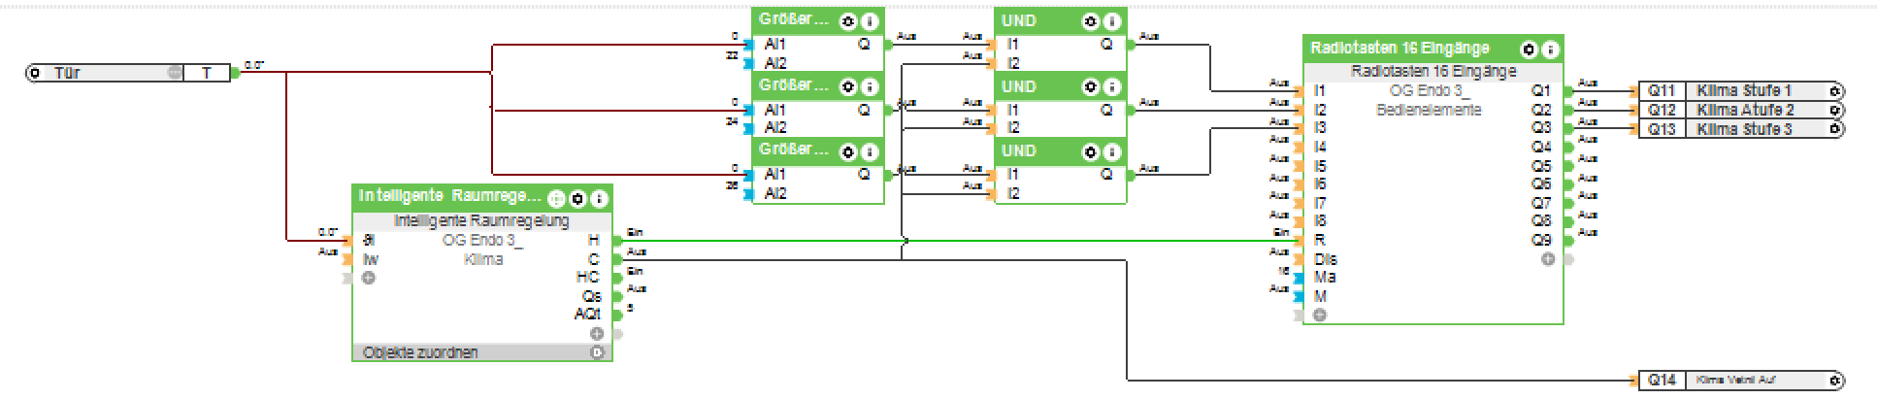The image size is (1877, 399).
Task: Click Bedienelemente category text in Radiotasten block
Action: [x=1429, y=110]
